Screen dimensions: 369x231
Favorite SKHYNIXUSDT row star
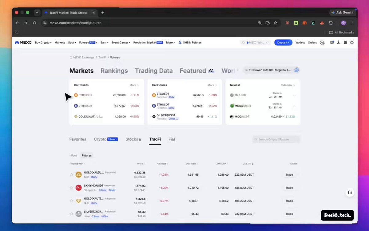coord(71,188)
